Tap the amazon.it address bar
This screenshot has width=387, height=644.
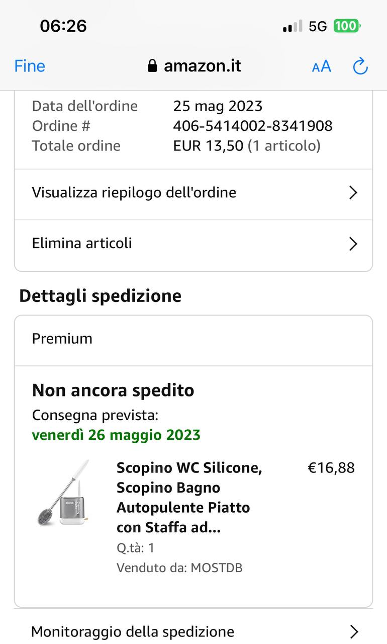click(x=202, y=66)
